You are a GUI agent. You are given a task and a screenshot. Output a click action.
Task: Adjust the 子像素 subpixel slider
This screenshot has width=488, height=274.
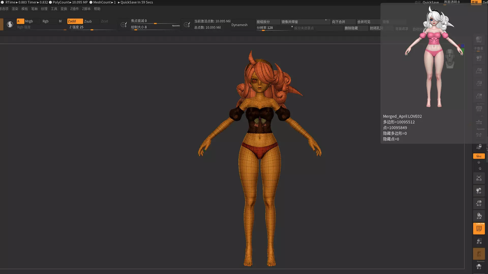click(x=479, y=49)
